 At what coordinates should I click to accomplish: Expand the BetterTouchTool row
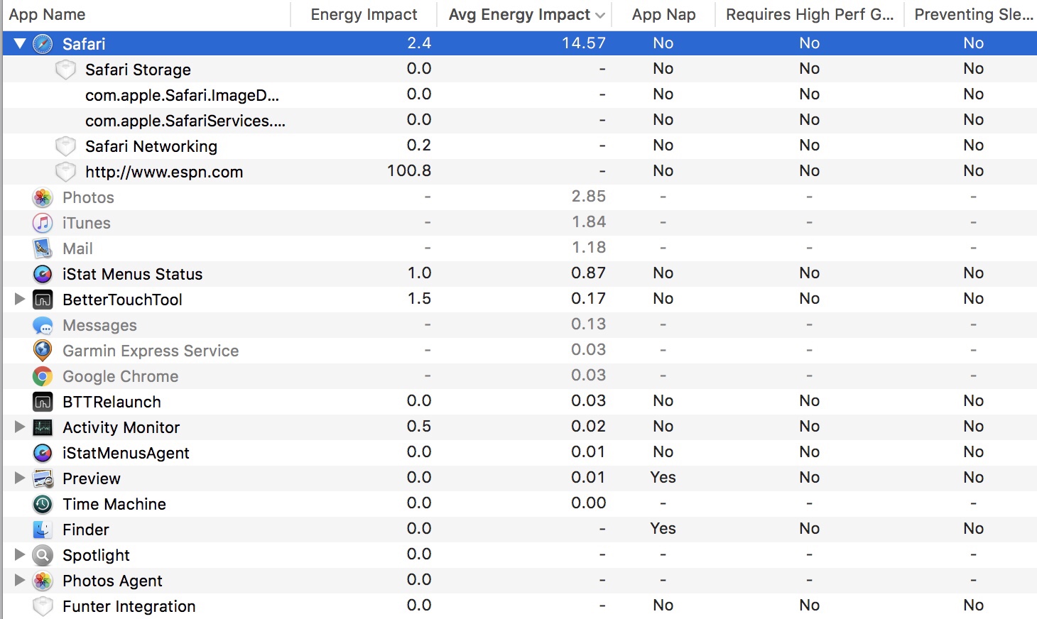[20, 300]
